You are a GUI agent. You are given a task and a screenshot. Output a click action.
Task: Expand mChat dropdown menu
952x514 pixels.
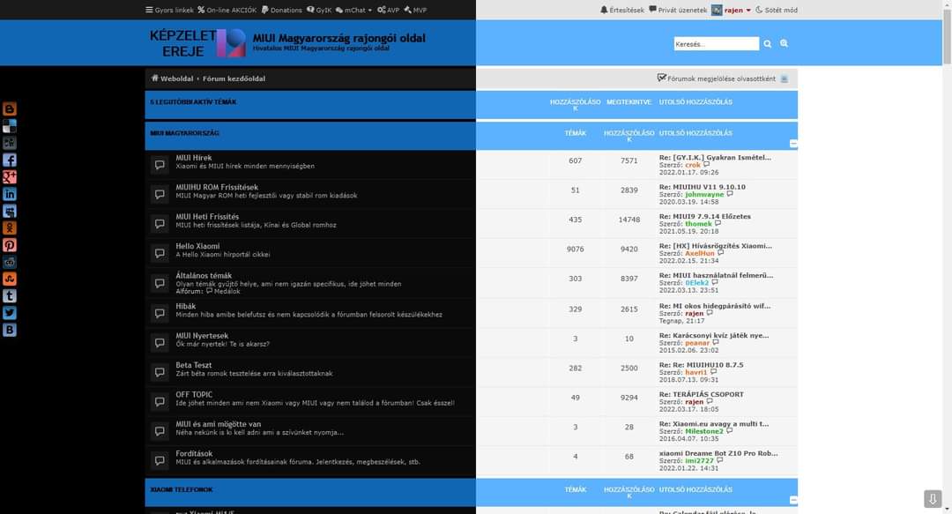pos(354,10)
